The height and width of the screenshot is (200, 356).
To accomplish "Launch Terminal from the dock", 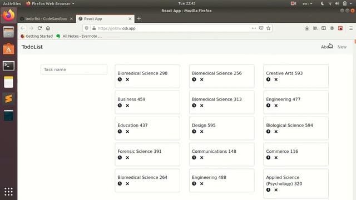I will tap(9, 66).
